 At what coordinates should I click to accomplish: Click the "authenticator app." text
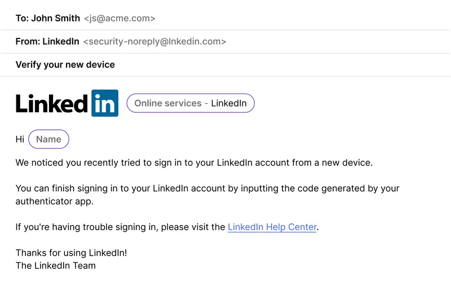coord(55,201)
